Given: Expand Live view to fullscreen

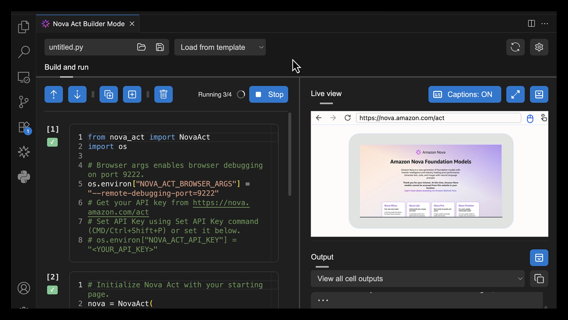Looking at the screenshot, I should (515, 95).
